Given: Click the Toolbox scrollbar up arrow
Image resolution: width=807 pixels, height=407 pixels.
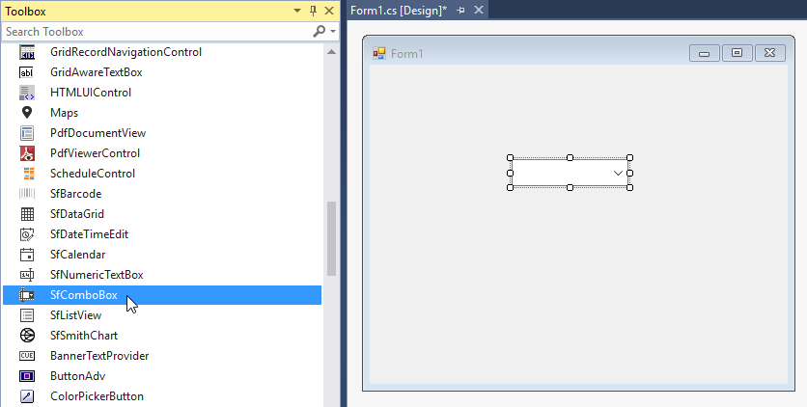Looking at the screenshot, I should (331, 52).
